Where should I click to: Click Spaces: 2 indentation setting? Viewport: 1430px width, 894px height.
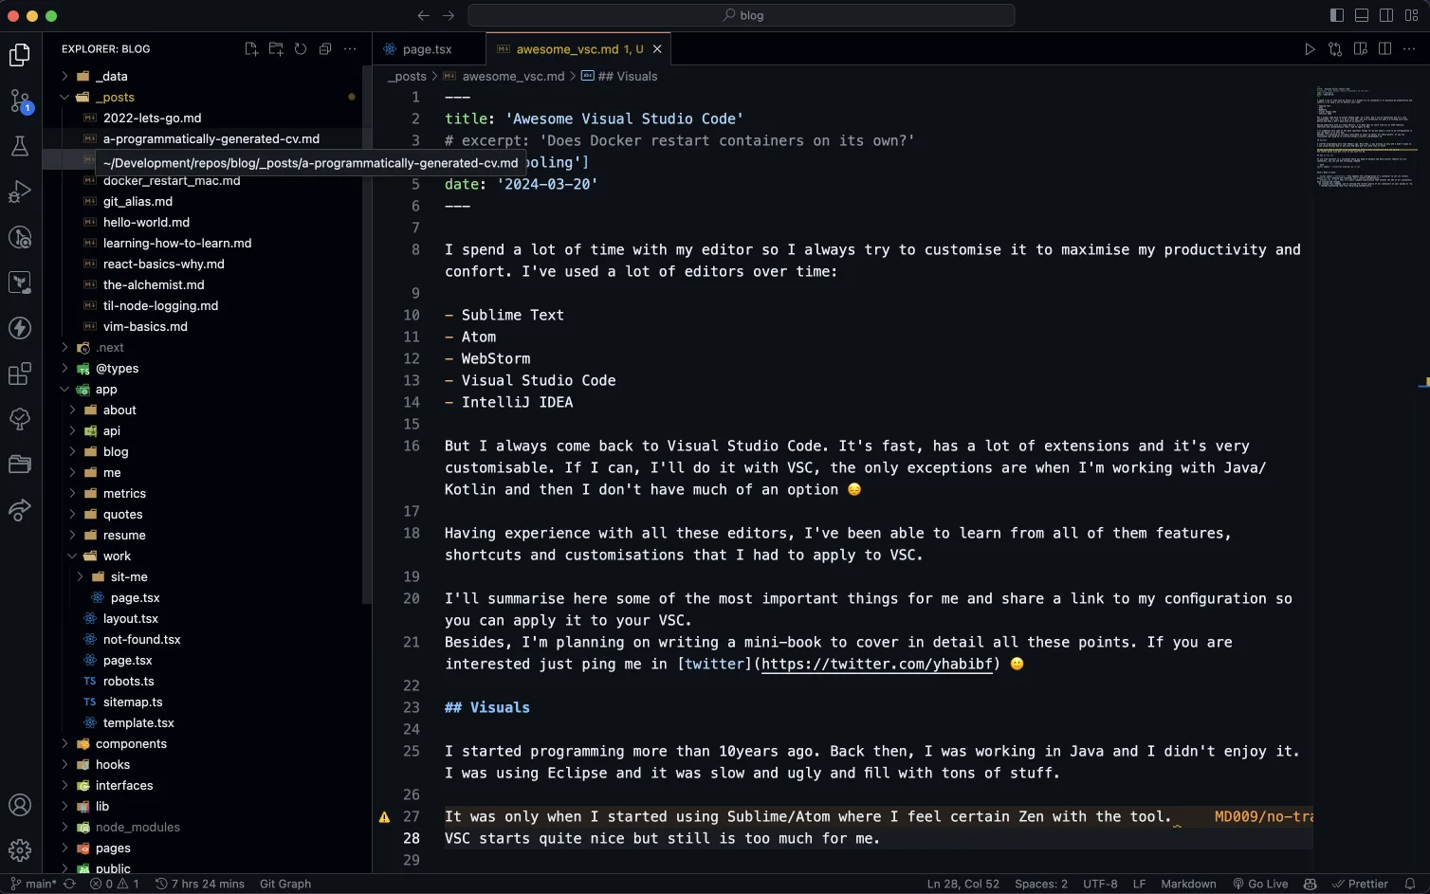pos(1041,884)
